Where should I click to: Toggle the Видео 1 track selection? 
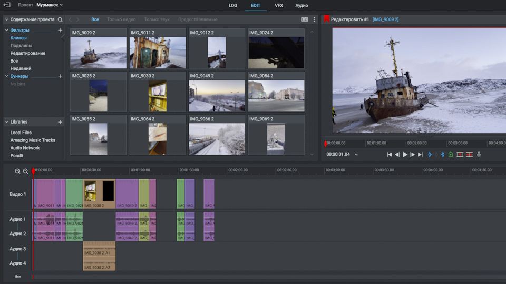point(17,194)
